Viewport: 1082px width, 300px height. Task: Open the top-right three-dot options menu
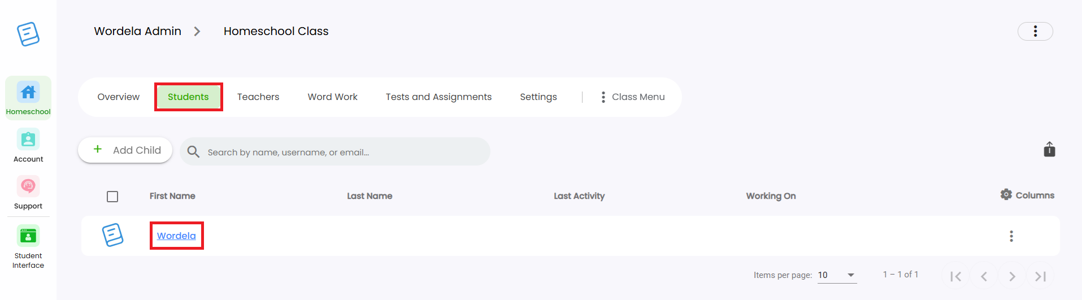click(x=1035, y=31)
